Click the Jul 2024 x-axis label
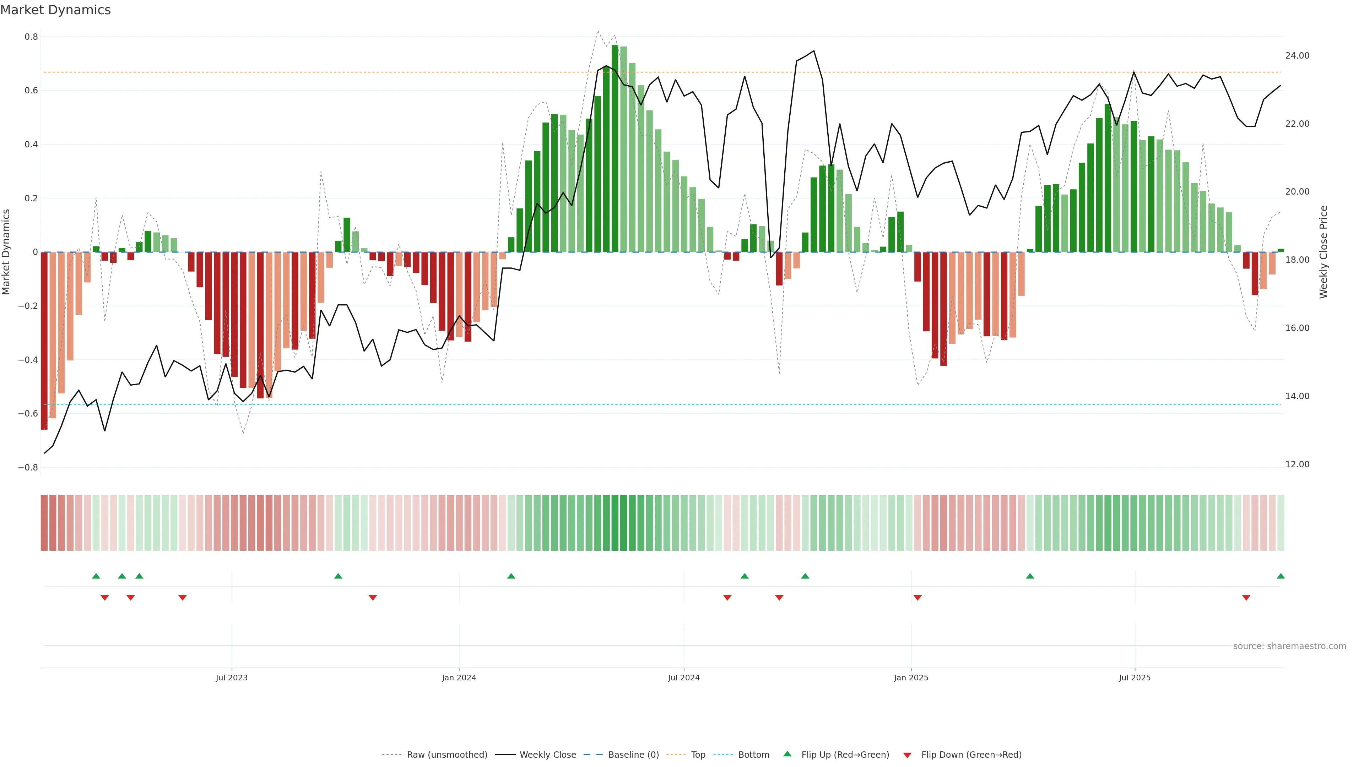The image size is (1364, 767). click(x=683, y=678)
